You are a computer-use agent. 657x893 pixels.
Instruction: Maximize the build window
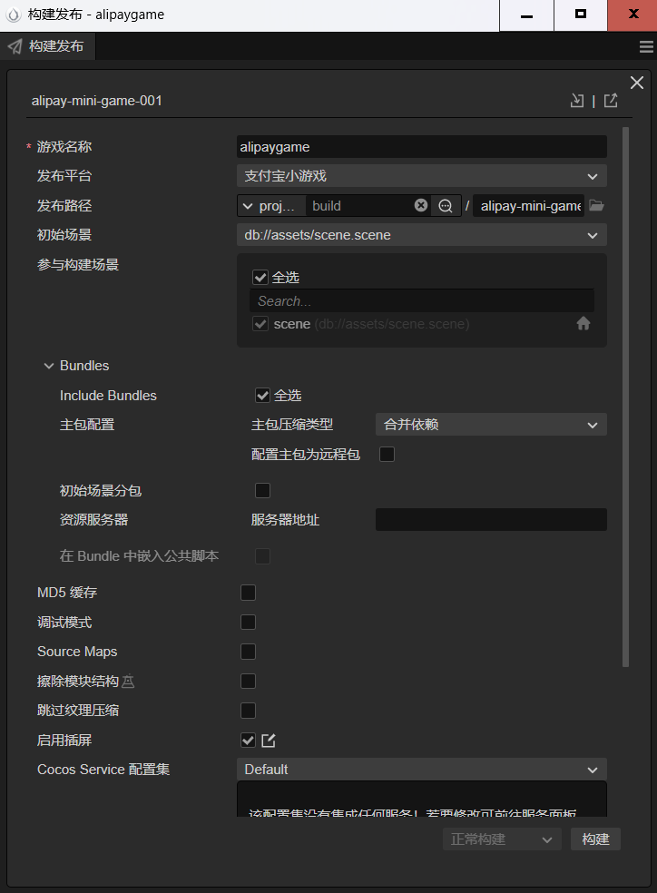pos(580,15)
